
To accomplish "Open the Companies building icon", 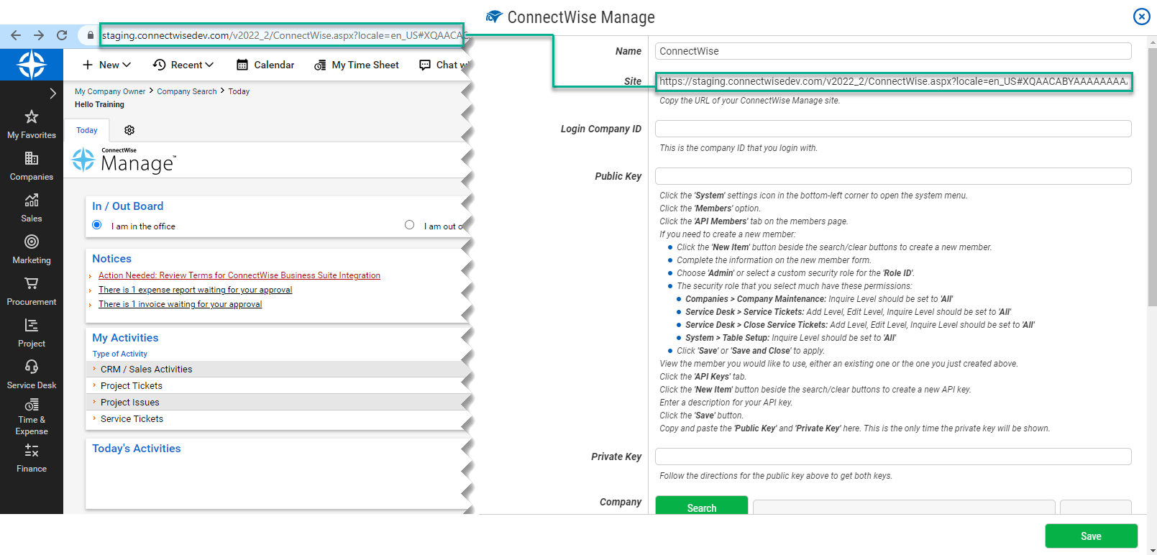I will [32, 158].
